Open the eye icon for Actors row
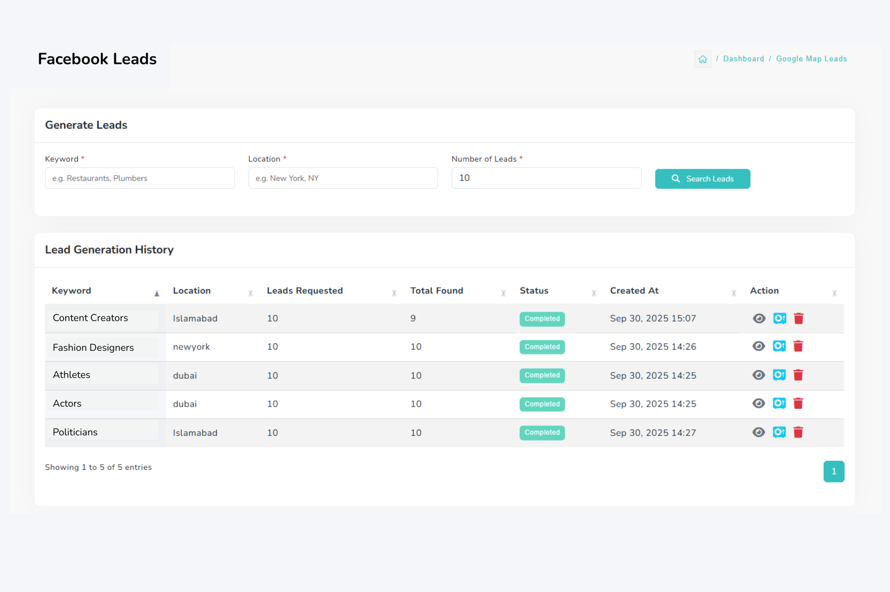 759,404
